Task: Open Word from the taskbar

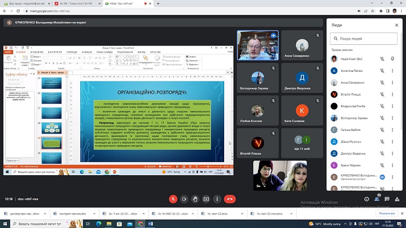Action: [151, 224]
